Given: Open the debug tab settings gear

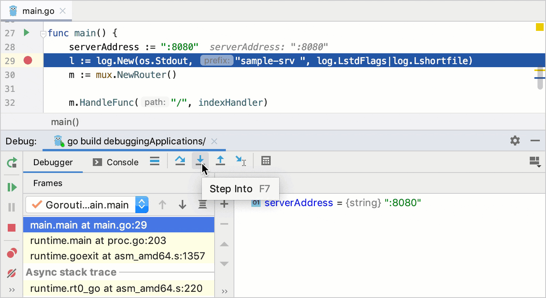Looking at the screenshot, I should click(515, 141).
